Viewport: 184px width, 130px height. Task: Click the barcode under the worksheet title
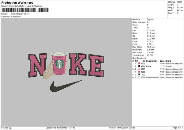(x=25, y=10)
